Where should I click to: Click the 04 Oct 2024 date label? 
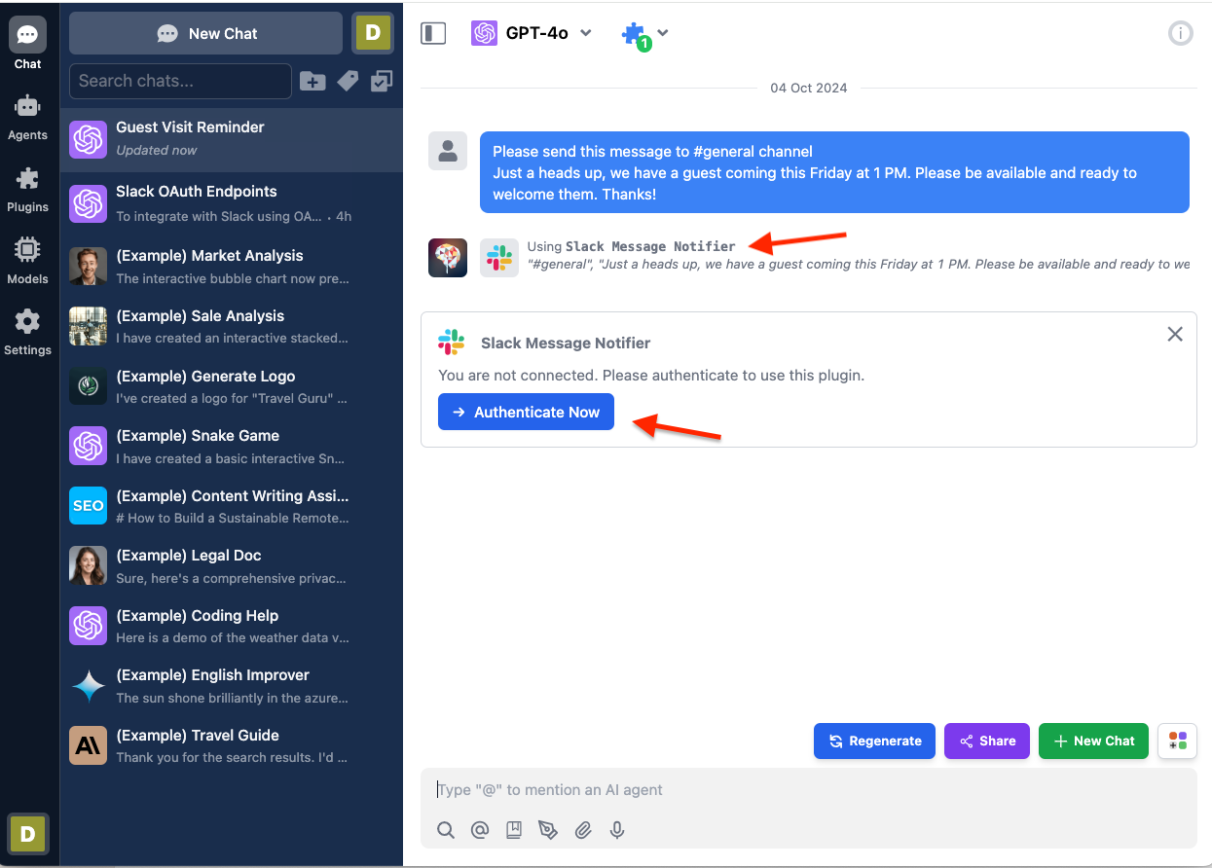tap(808, 88)
